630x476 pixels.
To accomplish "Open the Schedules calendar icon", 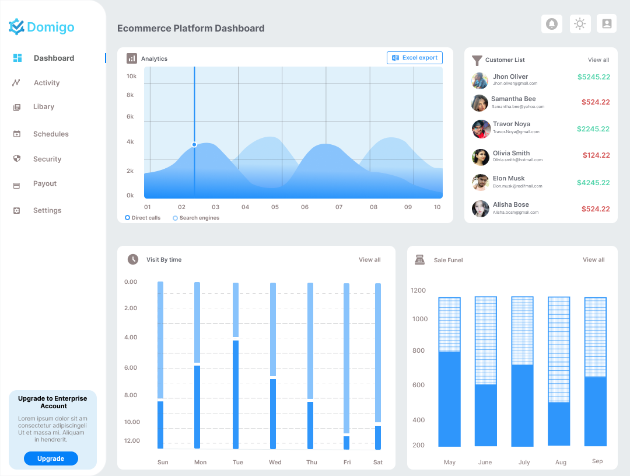I will [16, 134].
